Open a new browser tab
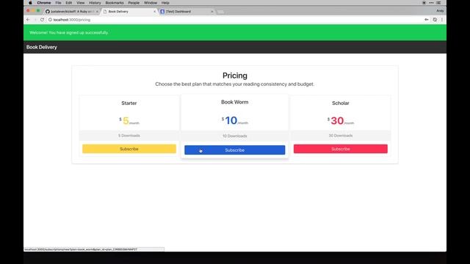Viewport: 470px width, 264px height. coord(220,12)
